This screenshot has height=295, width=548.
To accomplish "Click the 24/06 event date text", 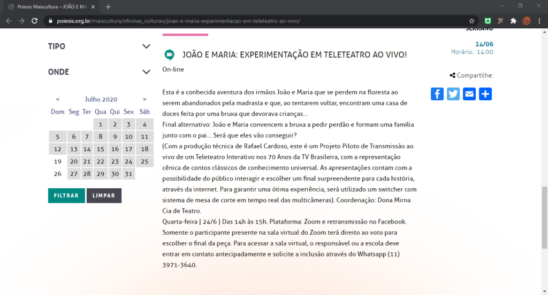I will 484,44.
